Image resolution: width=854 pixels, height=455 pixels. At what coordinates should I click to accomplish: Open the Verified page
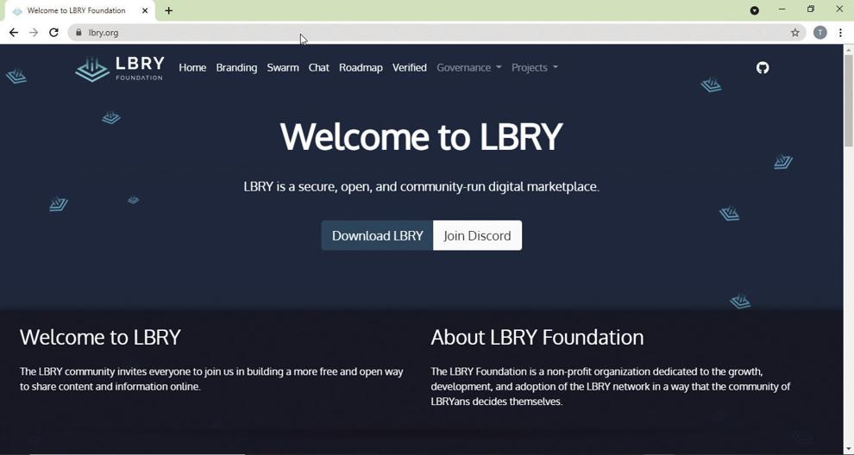click(410, 67)
